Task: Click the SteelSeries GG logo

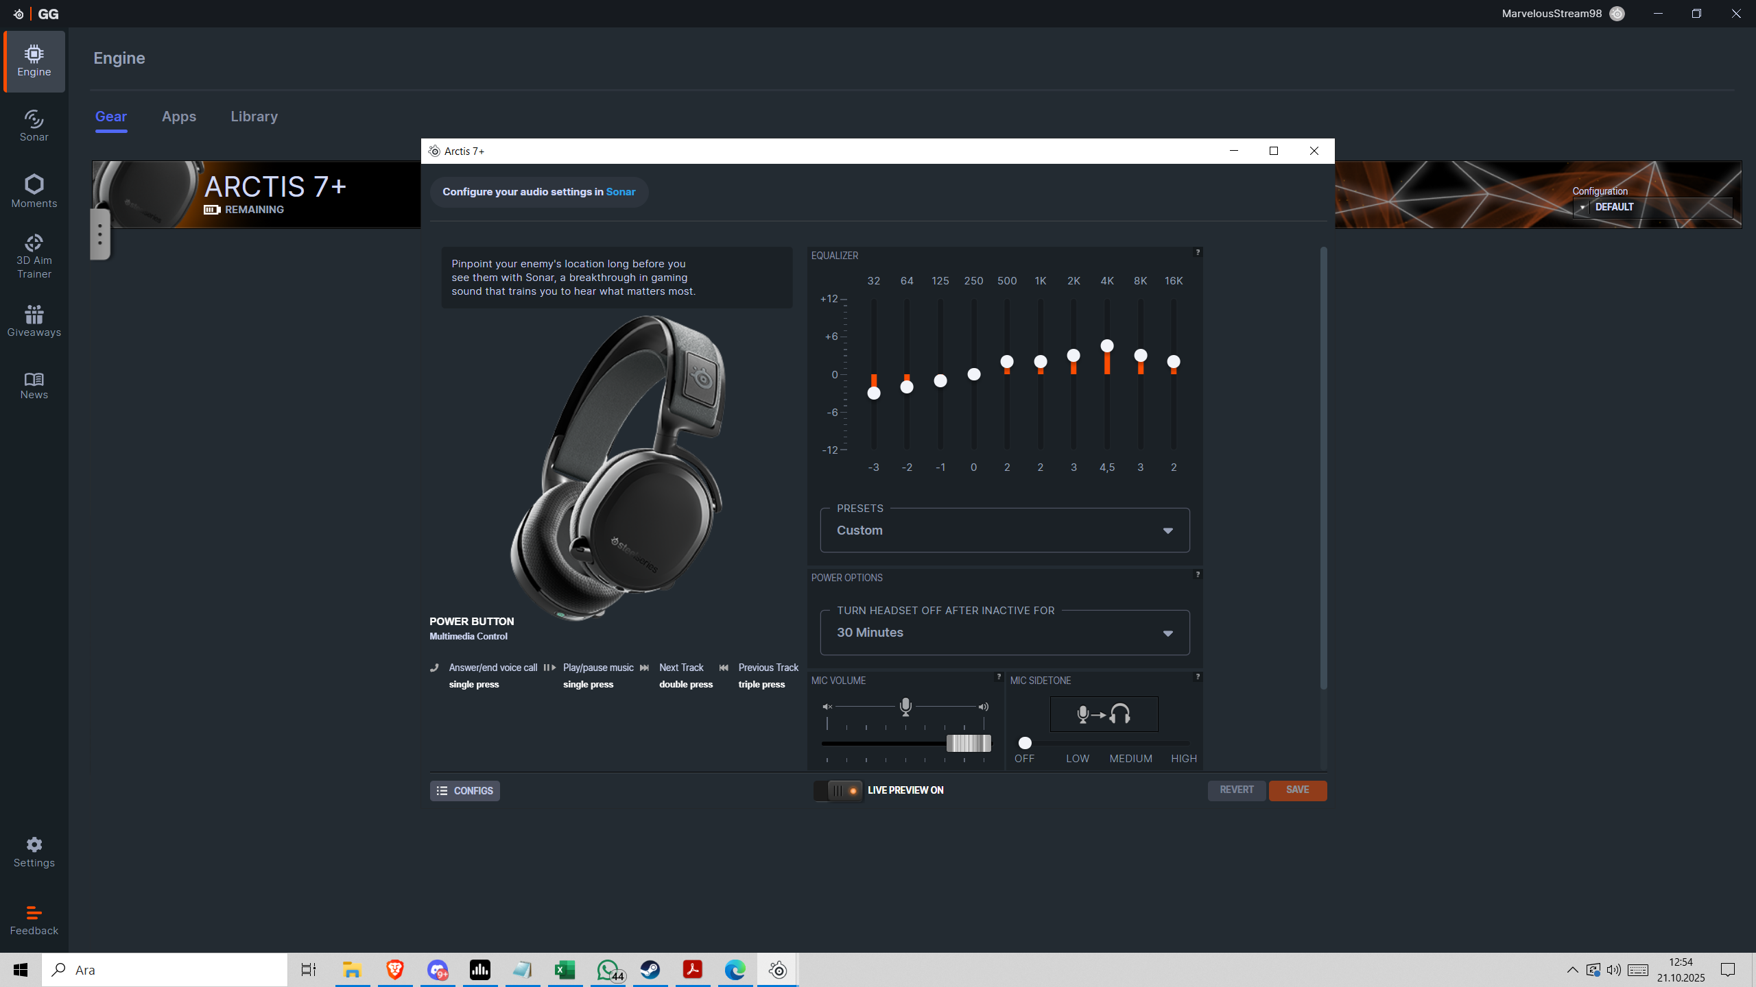Action: pos(37,14)
